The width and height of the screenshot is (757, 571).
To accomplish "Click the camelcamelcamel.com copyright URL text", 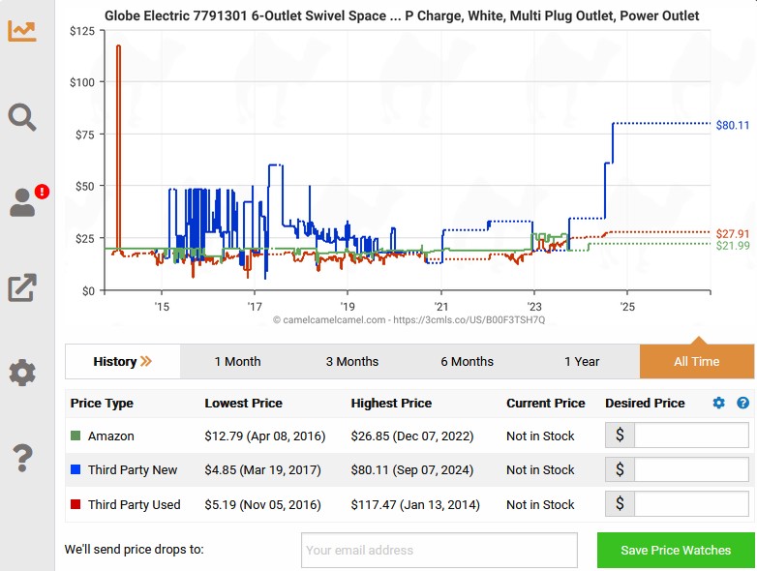I will [409, 320].
